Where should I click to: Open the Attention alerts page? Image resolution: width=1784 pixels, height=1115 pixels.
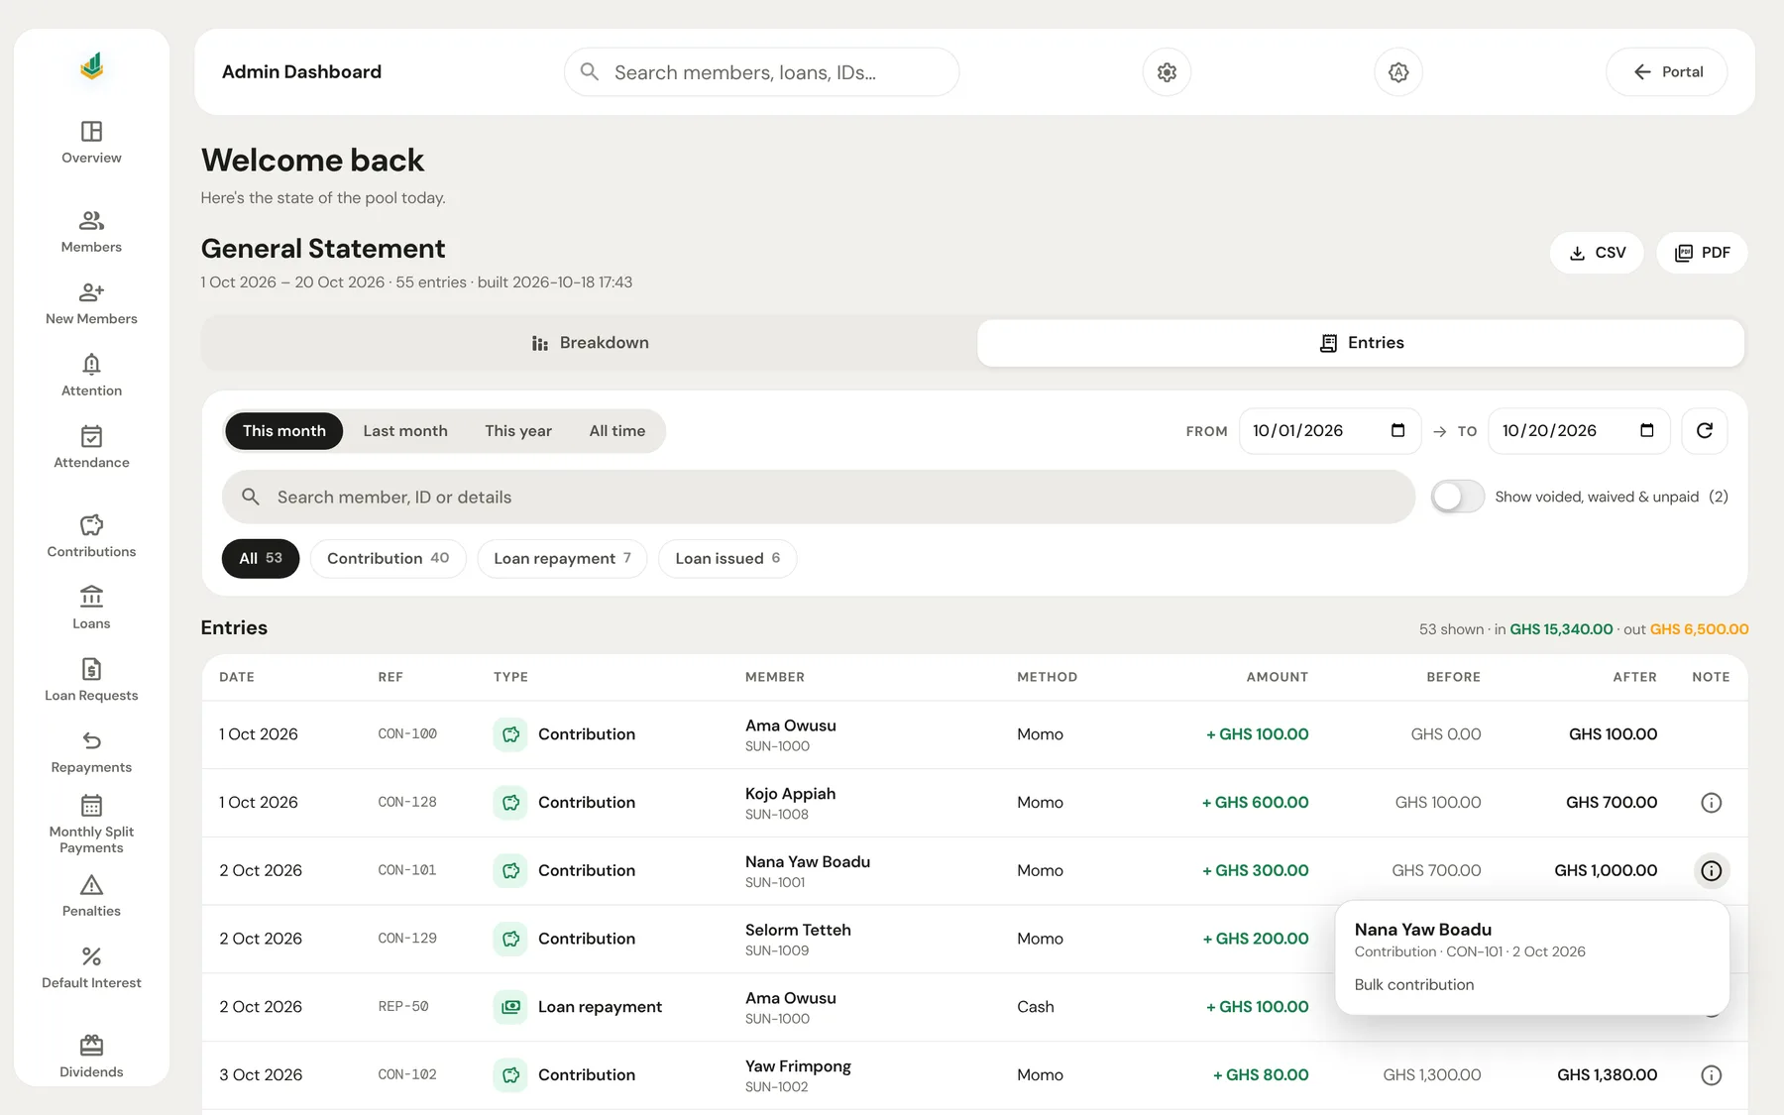[91, 376]
